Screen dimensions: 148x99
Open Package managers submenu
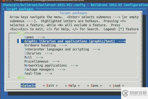[x=45, y=69]
